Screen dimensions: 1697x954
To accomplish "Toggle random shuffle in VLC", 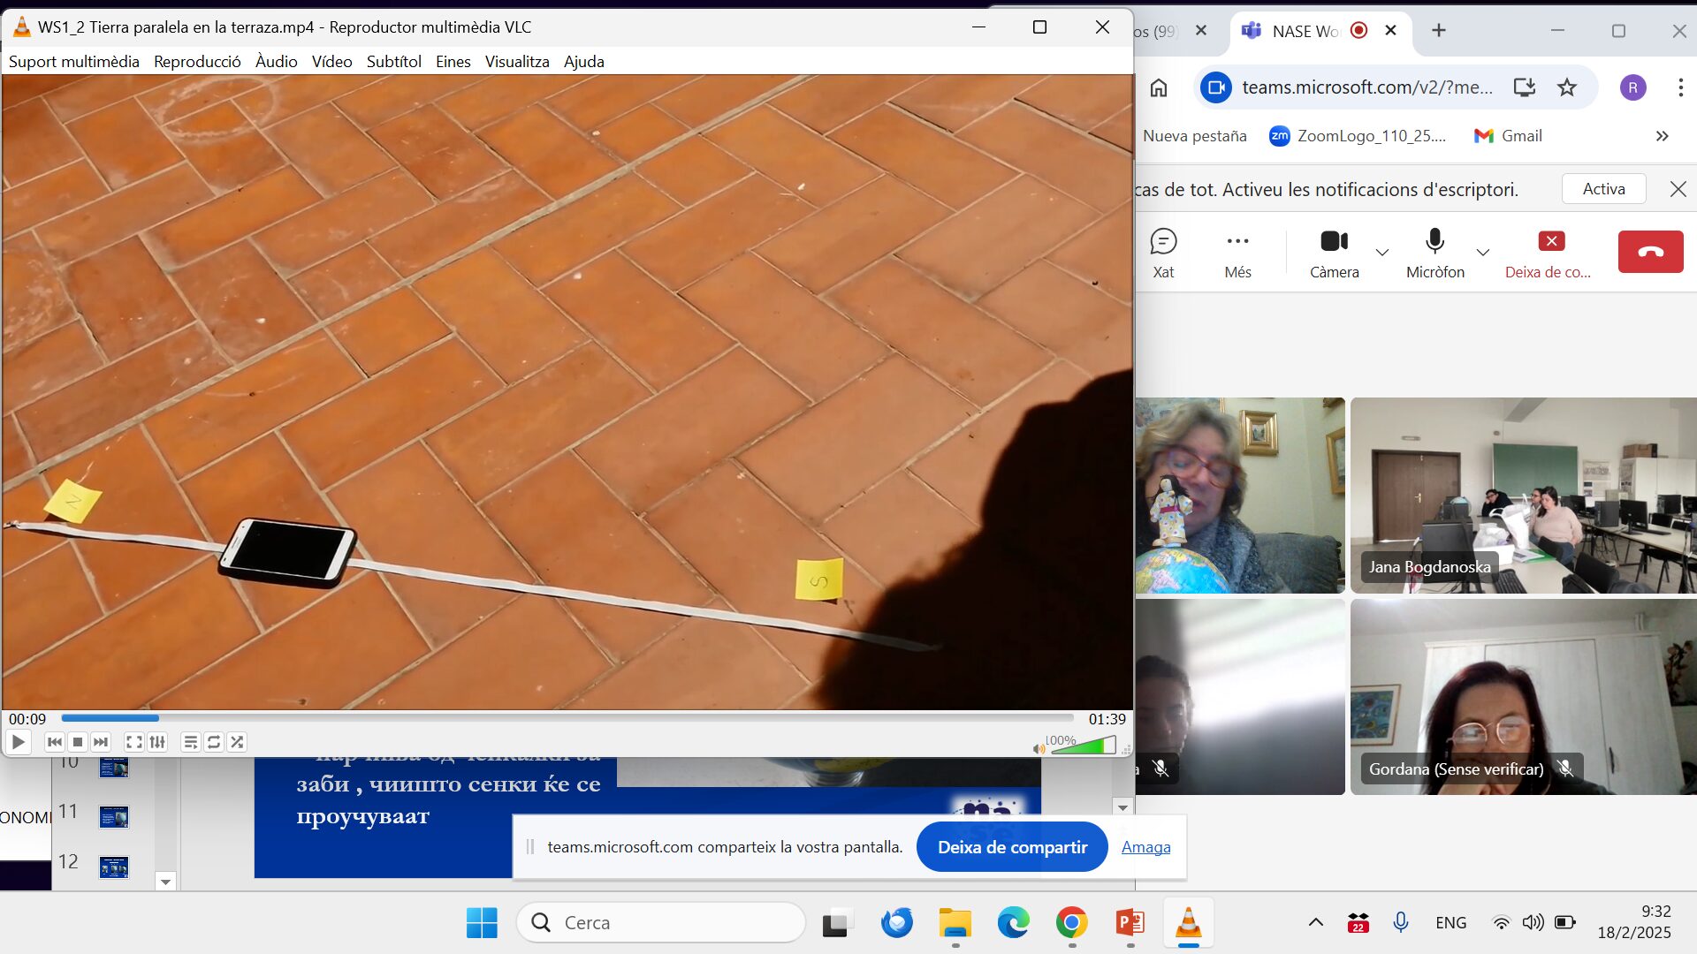I will (237, 742).
